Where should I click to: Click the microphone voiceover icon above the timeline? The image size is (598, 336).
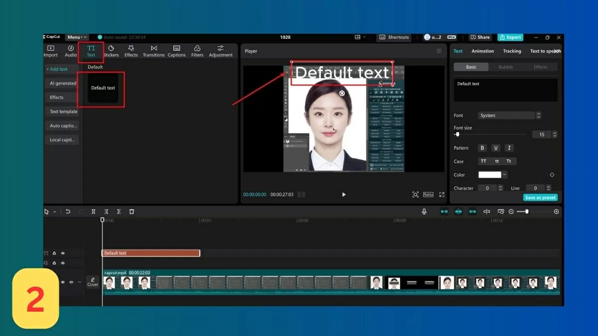424,211
